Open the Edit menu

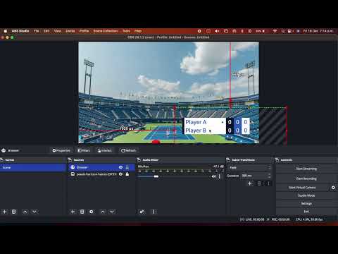click(x=46, y=31)
